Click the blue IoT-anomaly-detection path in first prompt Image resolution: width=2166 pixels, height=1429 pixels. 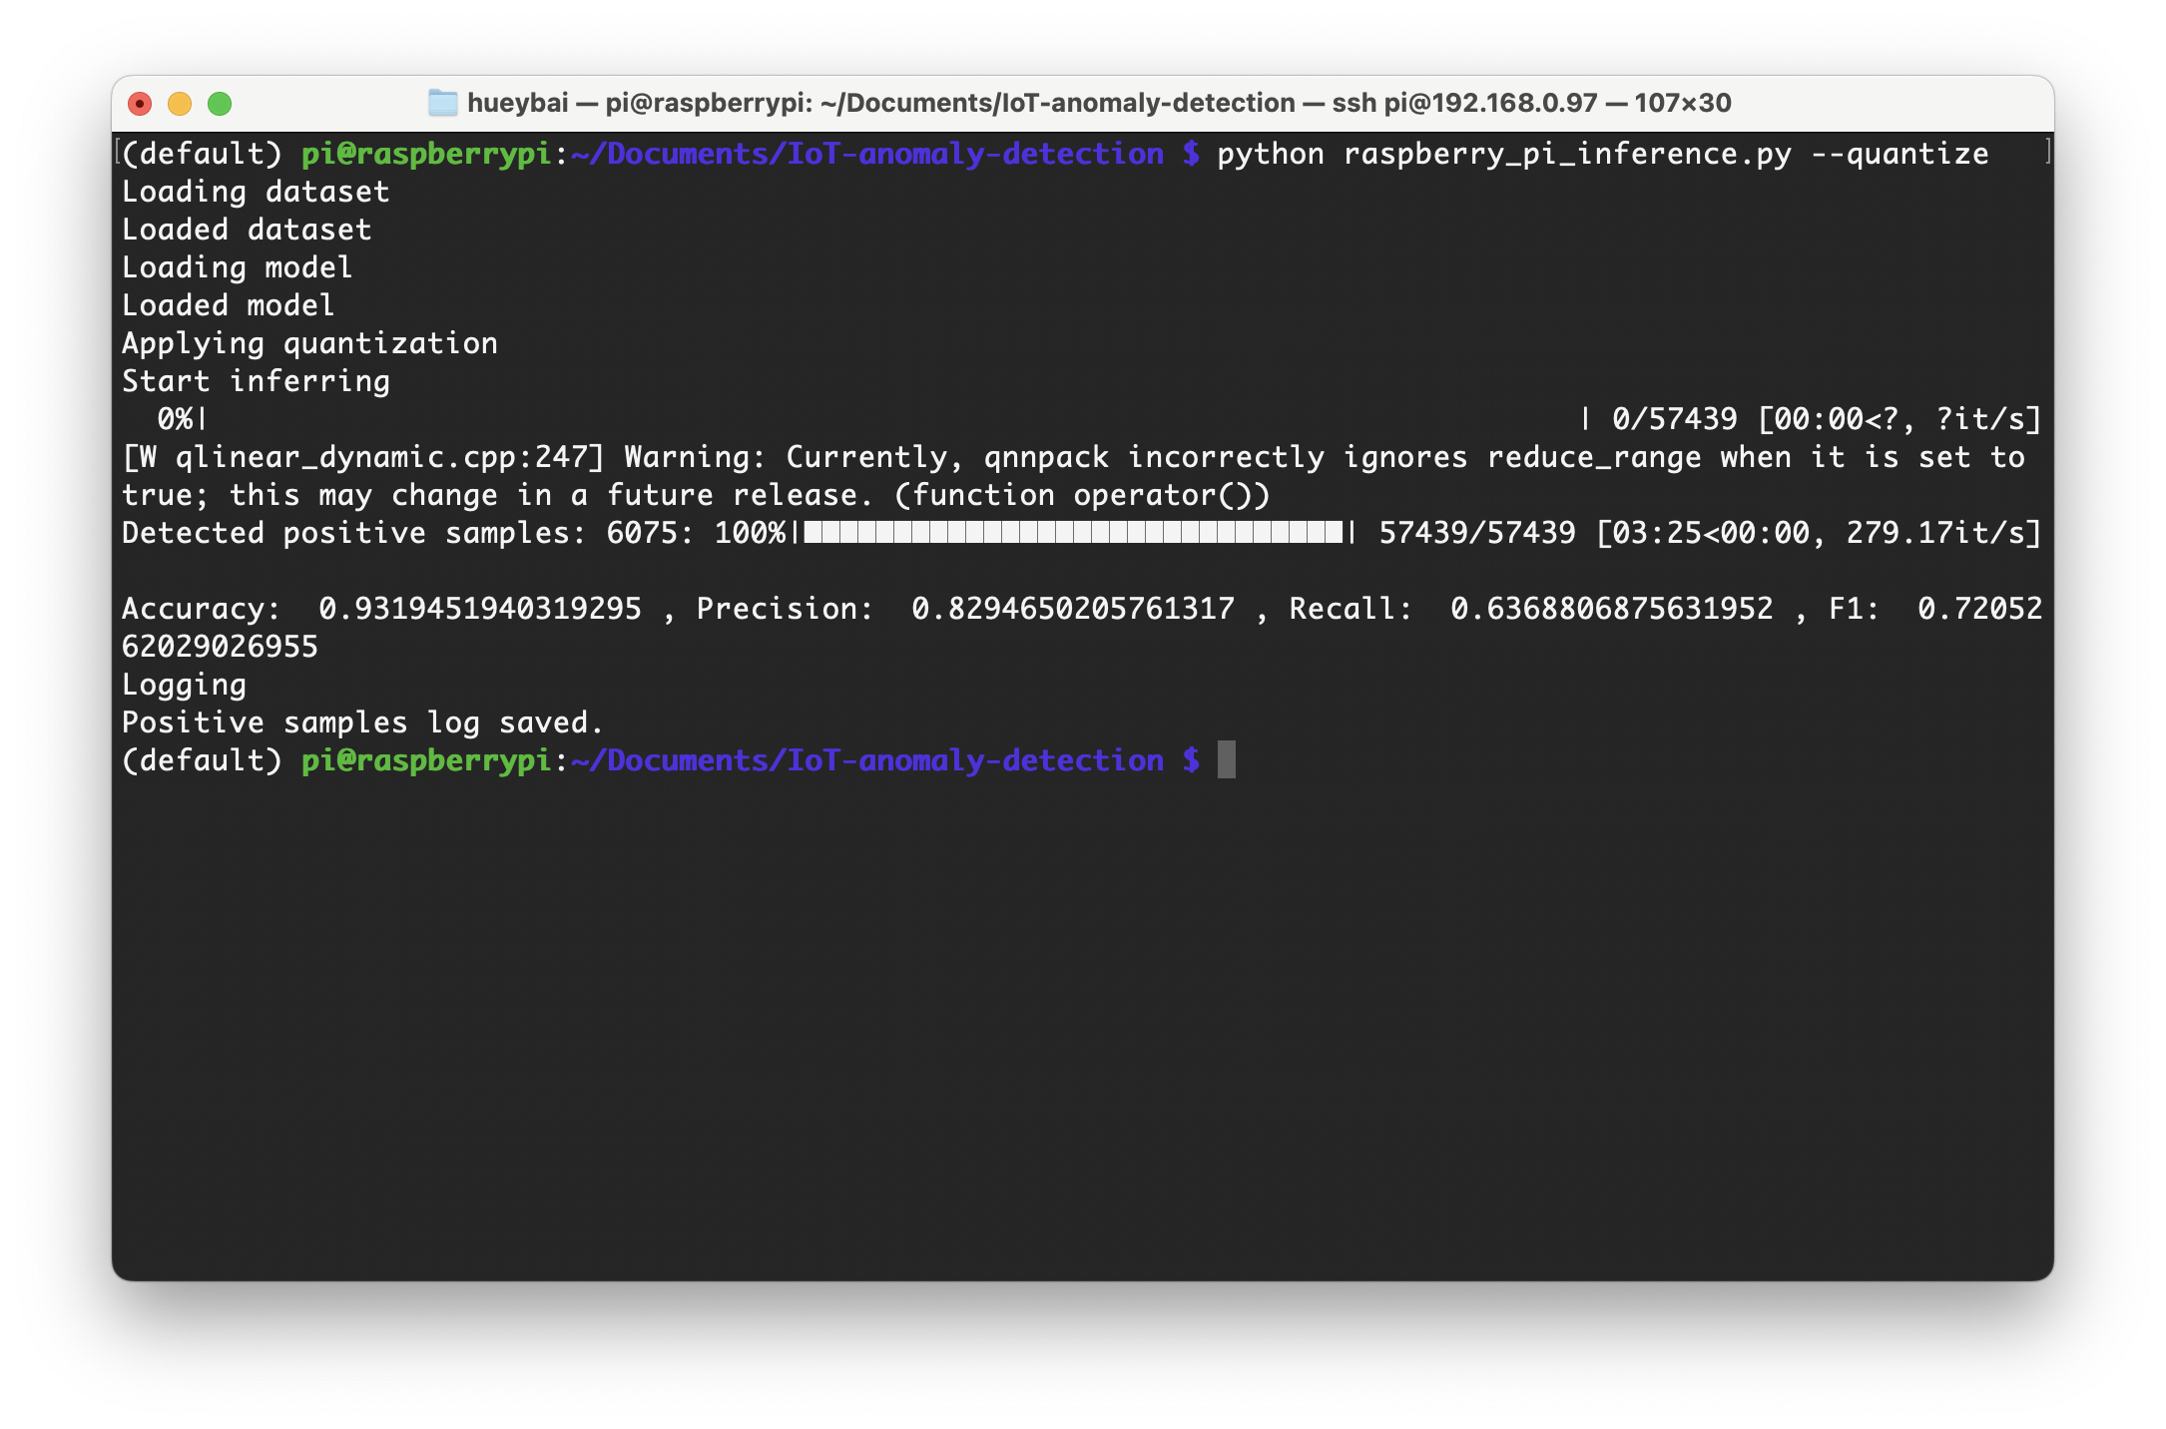(975, 154)
